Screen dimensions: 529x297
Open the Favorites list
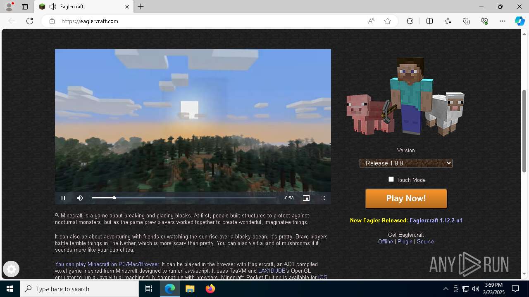pyautogui.click(x=448, y=21)
